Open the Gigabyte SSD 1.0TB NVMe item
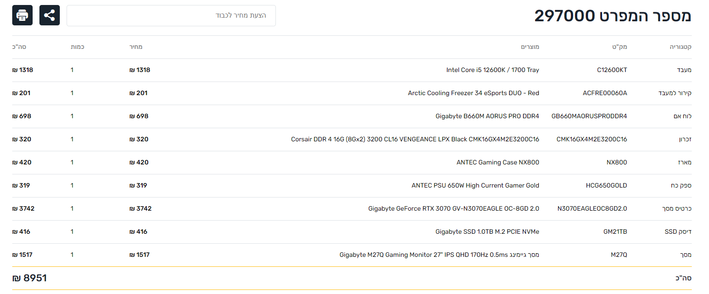 (487, 232)
